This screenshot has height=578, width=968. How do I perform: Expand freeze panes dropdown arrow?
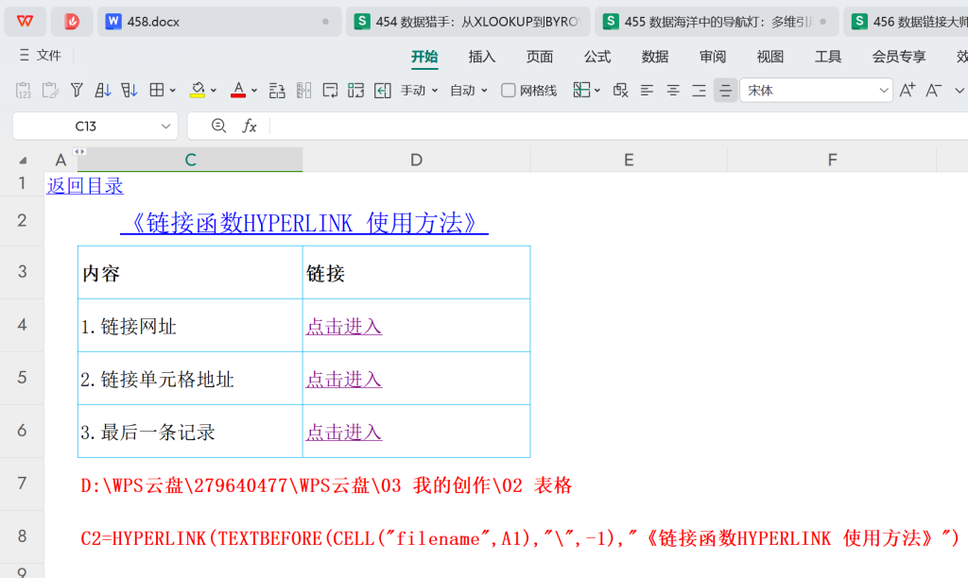[597, 91]
